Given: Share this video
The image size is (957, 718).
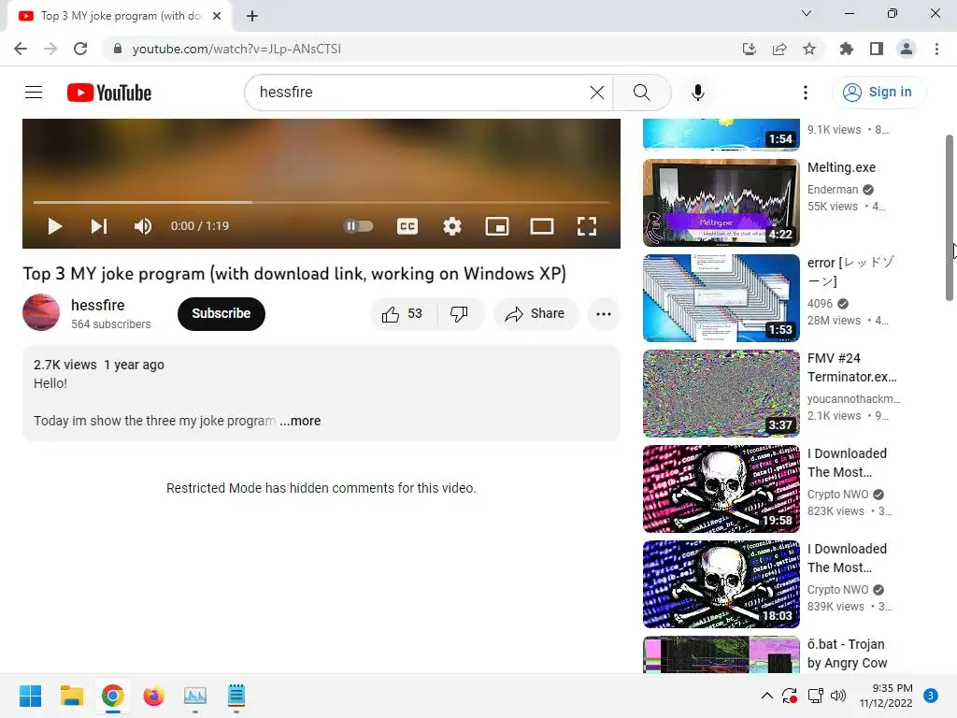Looking at the screenshot, I should coord(535,314).
